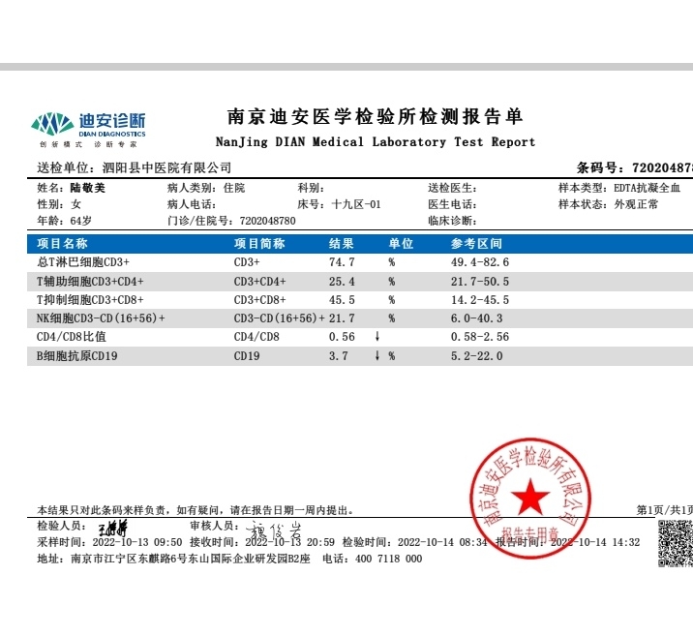Click the 性别: 女 field
Image resolution: width=693 pixels, height=636 pixels.
59,204
